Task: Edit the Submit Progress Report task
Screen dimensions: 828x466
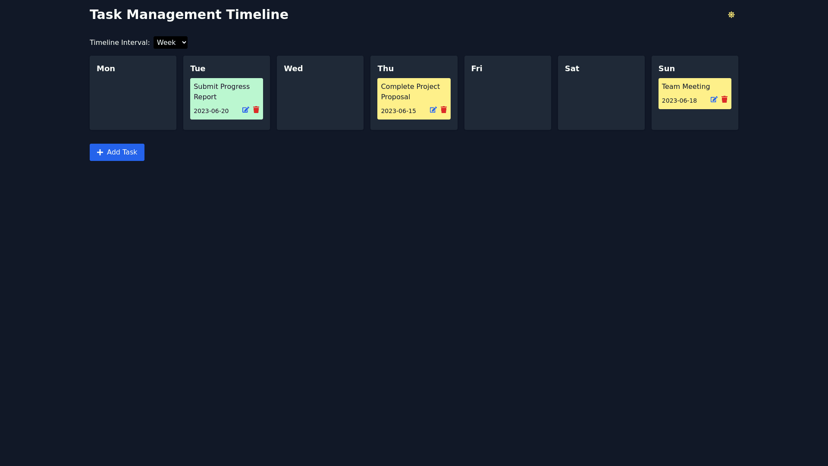Action: click(x=245, y=110)
